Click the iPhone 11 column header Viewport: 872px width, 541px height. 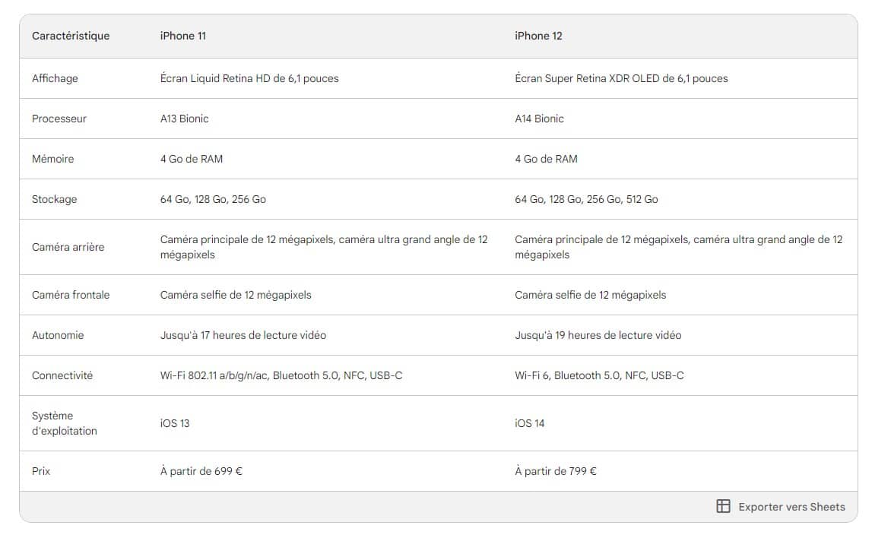coord(182,36)
